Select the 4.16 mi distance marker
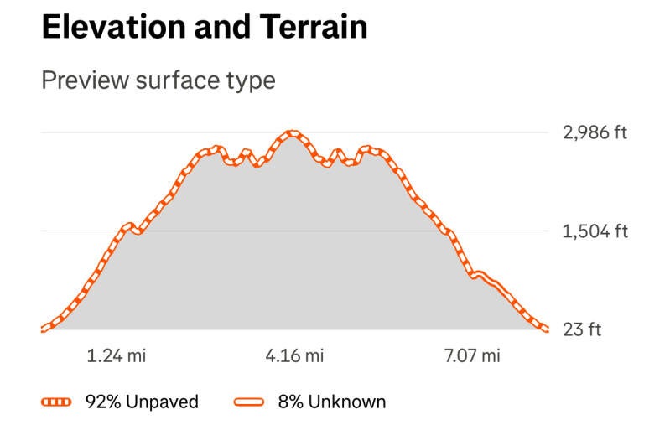 coord(294,356)
